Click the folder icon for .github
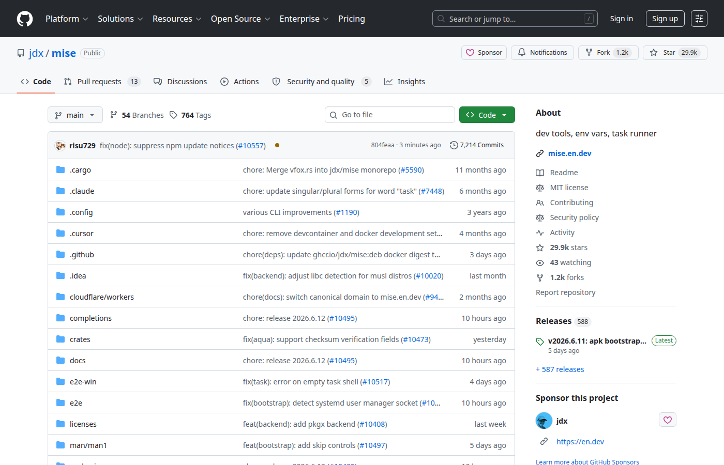Viewport: 724px width, 465px height. pos(61,254)
